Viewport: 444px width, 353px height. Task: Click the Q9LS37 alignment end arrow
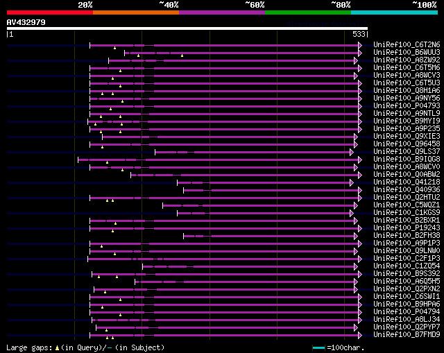(x=352, y=153)
